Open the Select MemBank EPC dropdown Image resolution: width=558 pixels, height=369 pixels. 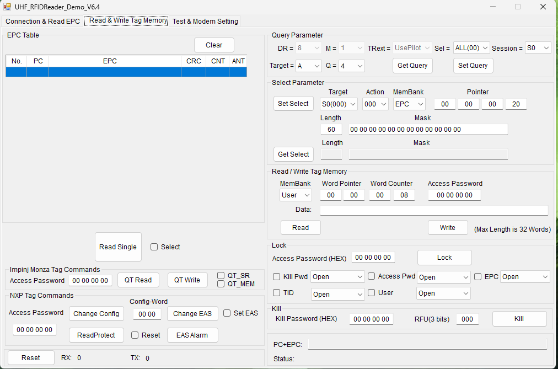point(409,104)
